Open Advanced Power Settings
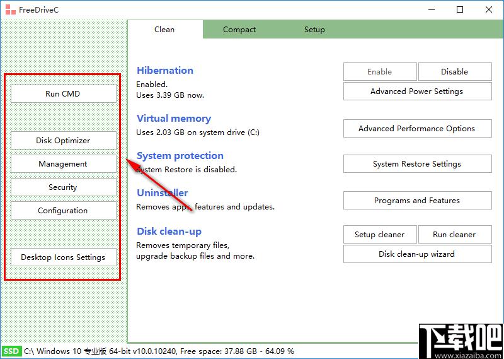The width and height of the screenshot is (504, 359). click(417, 91)
